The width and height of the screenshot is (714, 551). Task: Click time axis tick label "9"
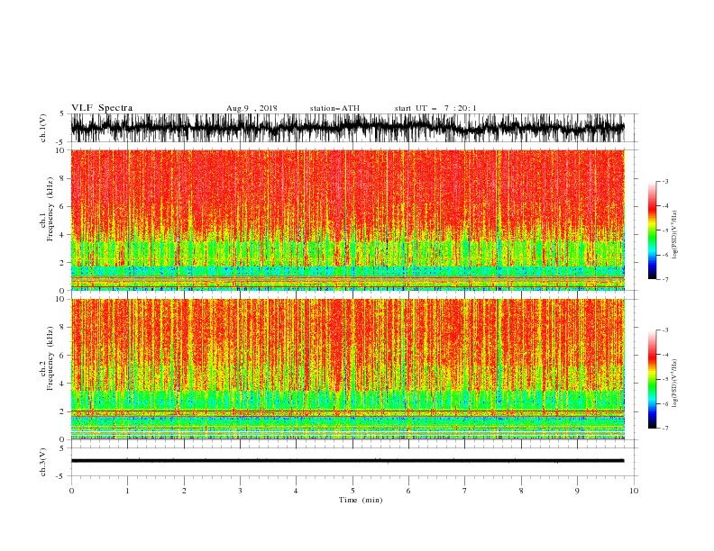577,491
